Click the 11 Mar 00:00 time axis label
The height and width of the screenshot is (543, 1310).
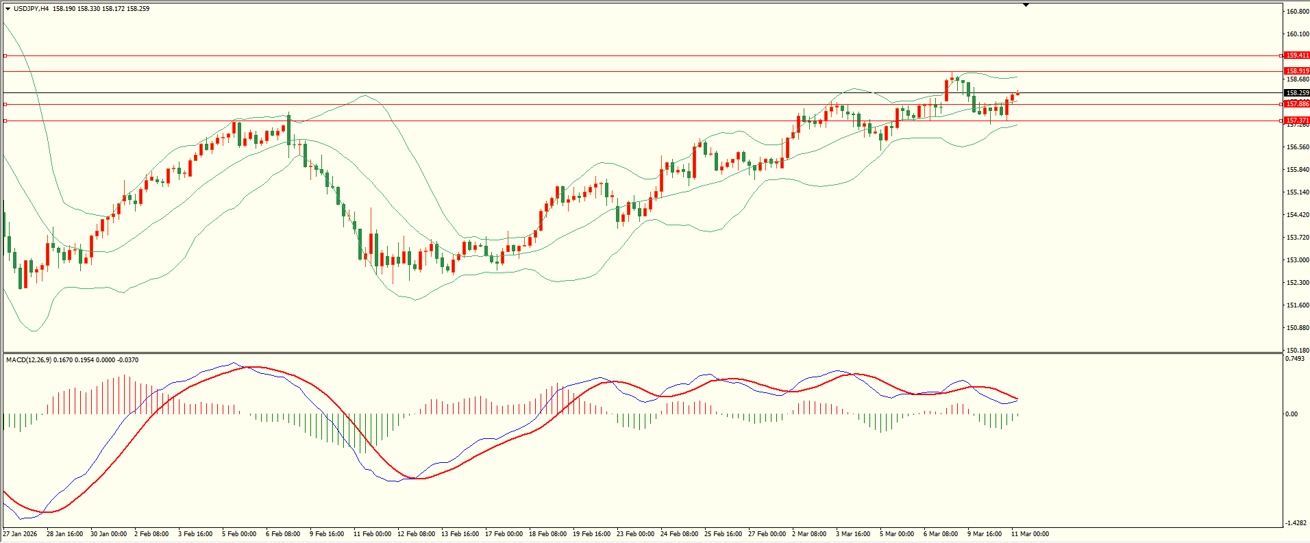pos(1030,534)
